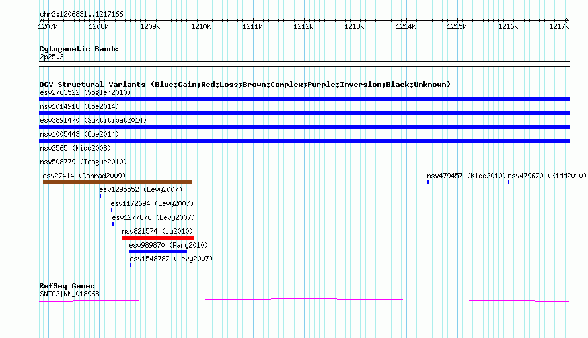
Task: Open the esv3891470 (Suktitipat2014) variant label
Action: pyautogui.click(x=93, y=120)
